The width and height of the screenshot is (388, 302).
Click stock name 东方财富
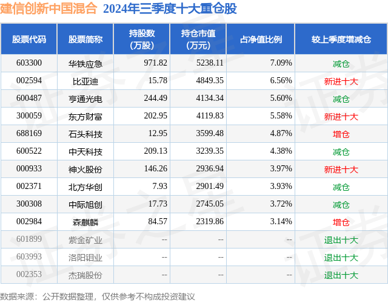(x=85, y=117)
